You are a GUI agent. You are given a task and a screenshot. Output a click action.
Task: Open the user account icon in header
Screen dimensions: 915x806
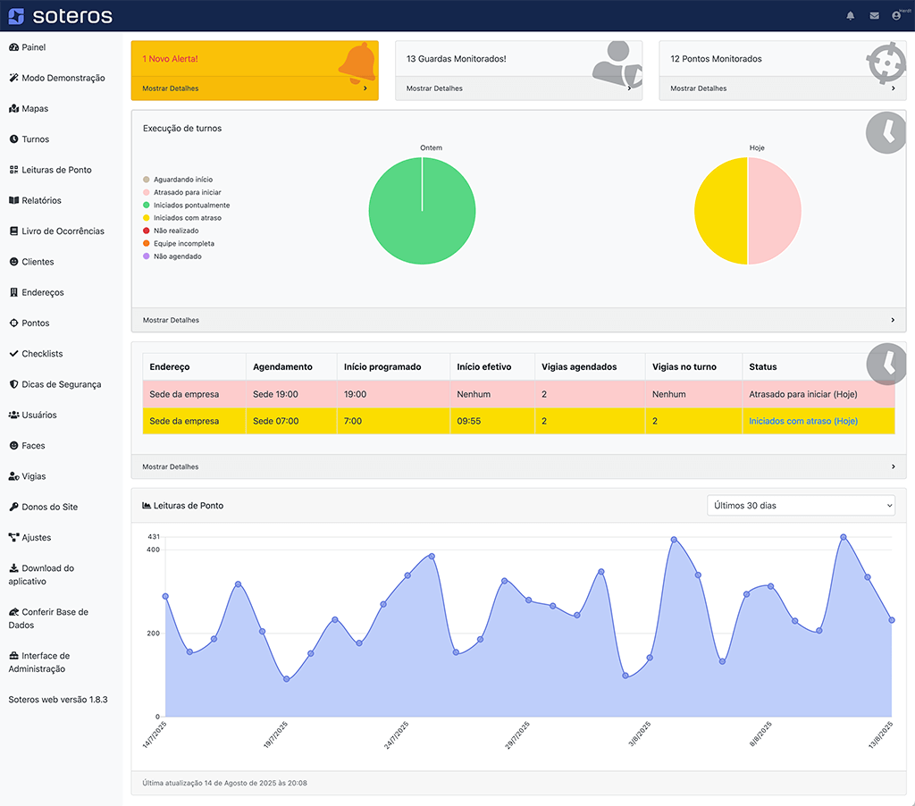point(896,16)
